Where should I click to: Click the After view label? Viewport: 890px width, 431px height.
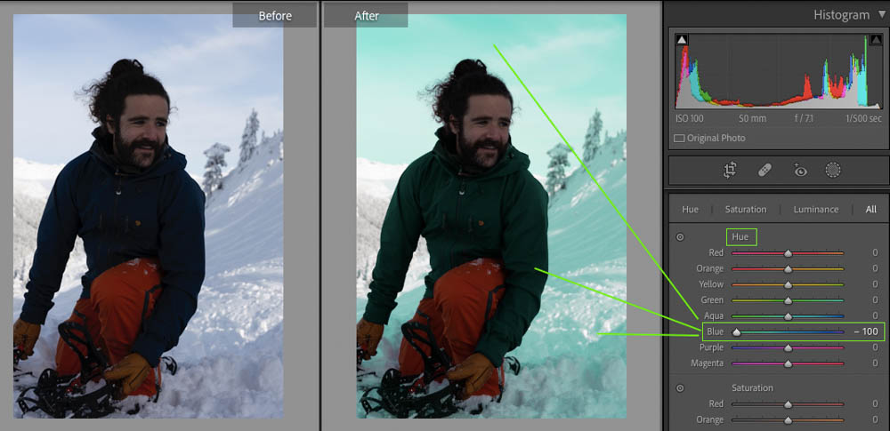(x=366, y=16)
